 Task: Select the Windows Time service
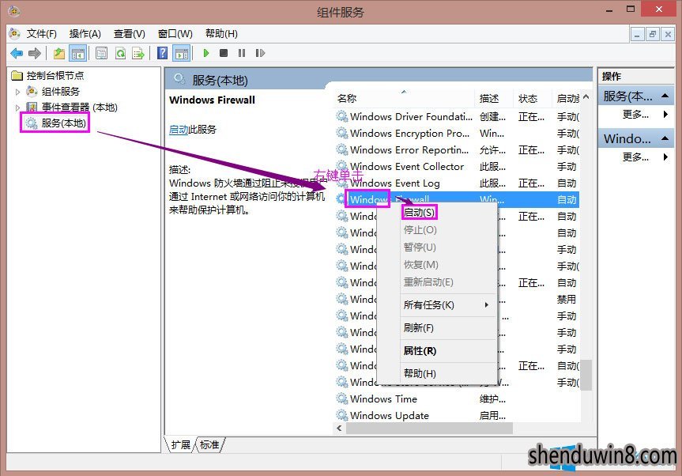[x=457, y=399]
